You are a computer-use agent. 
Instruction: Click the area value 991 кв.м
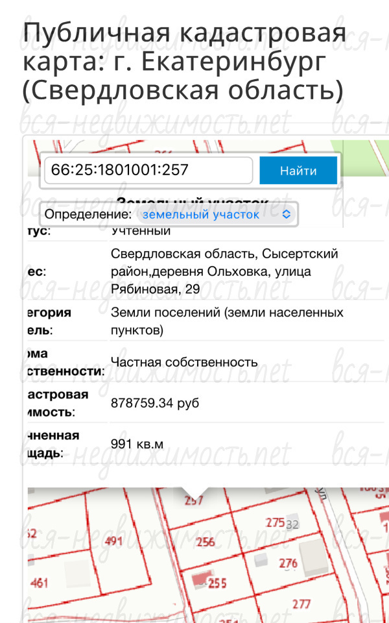(137, 444)
